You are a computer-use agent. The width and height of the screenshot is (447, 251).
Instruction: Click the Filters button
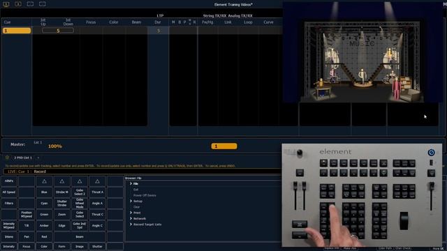(x=9, y=203)
